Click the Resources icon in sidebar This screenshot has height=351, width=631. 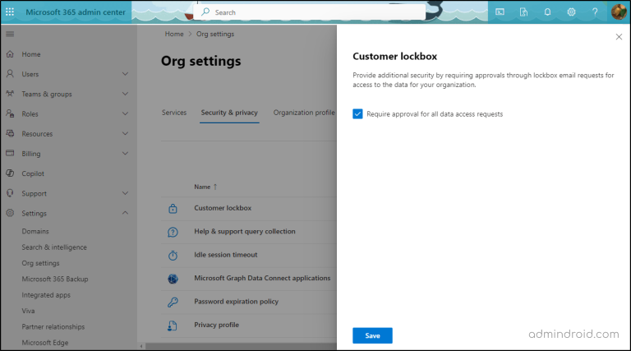(x=10, y=133)
